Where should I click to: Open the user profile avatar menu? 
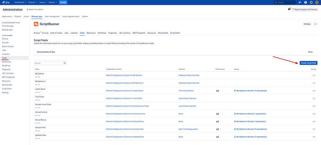(x=317, y=2)
